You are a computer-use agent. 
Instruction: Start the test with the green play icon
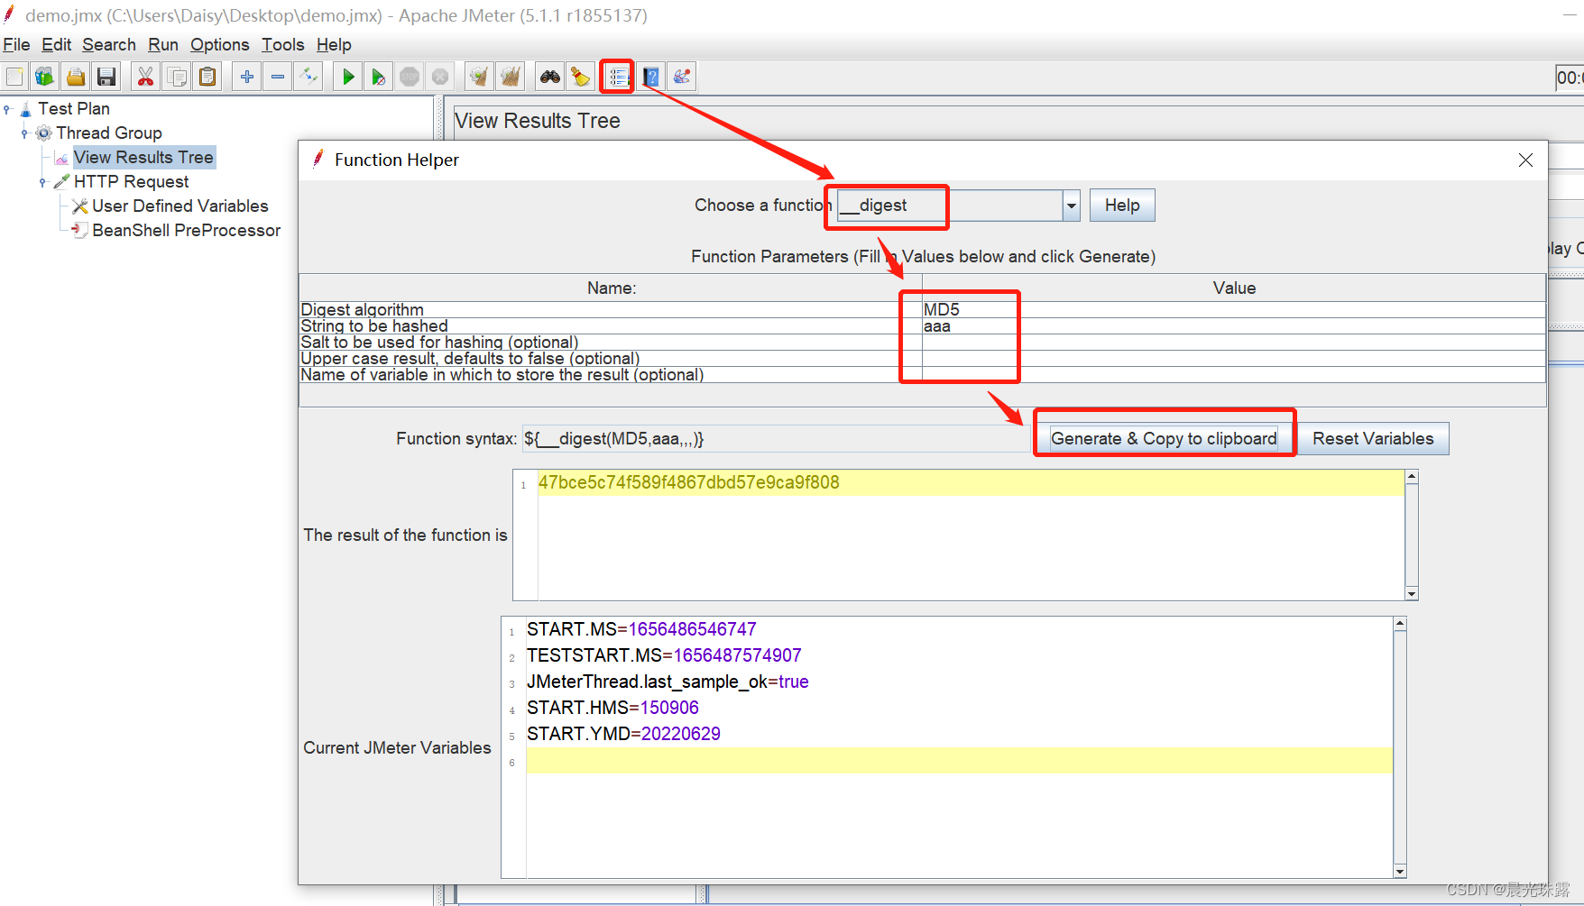click(x=346, y=77)
